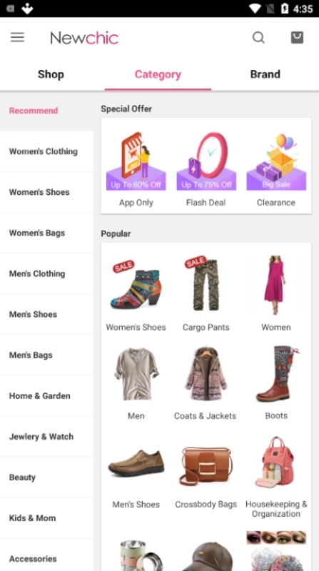The width and height of the screenshot is (319, 571).
Task: Select the Beauty sidebar item
Action: 46,477
